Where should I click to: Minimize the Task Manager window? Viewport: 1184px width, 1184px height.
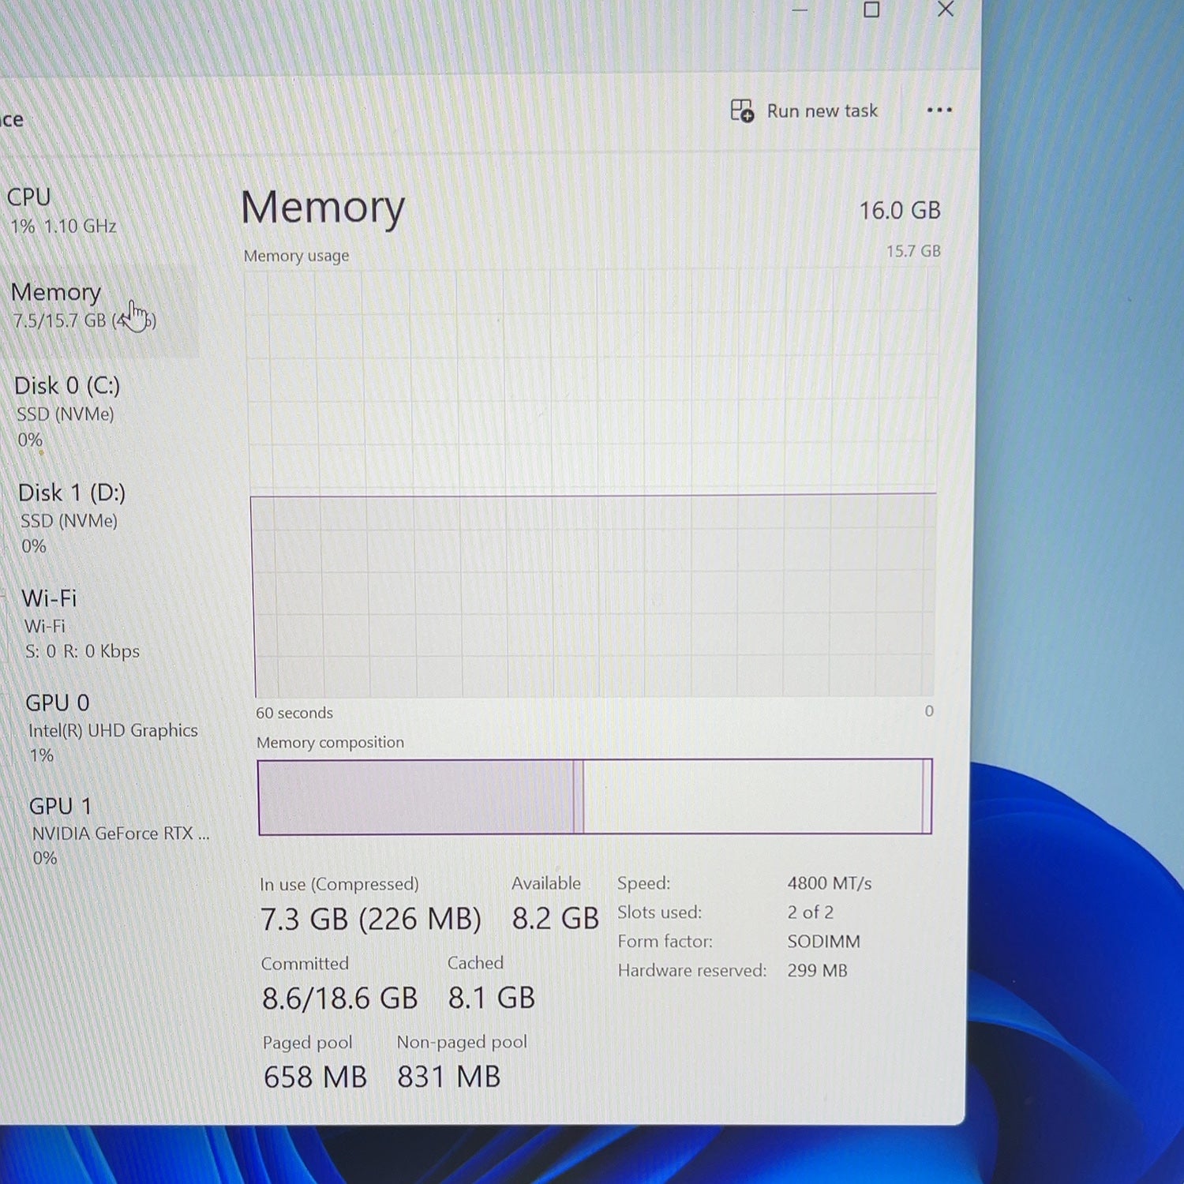click(x=800, y=10)
